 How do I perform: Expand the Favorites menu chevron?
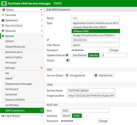pos(42,15)
